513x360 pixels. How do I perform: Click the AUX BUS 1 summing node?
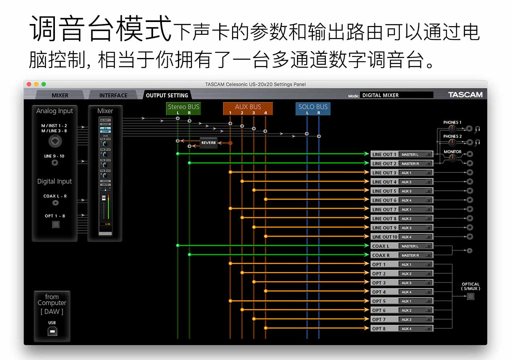[230, 123]
